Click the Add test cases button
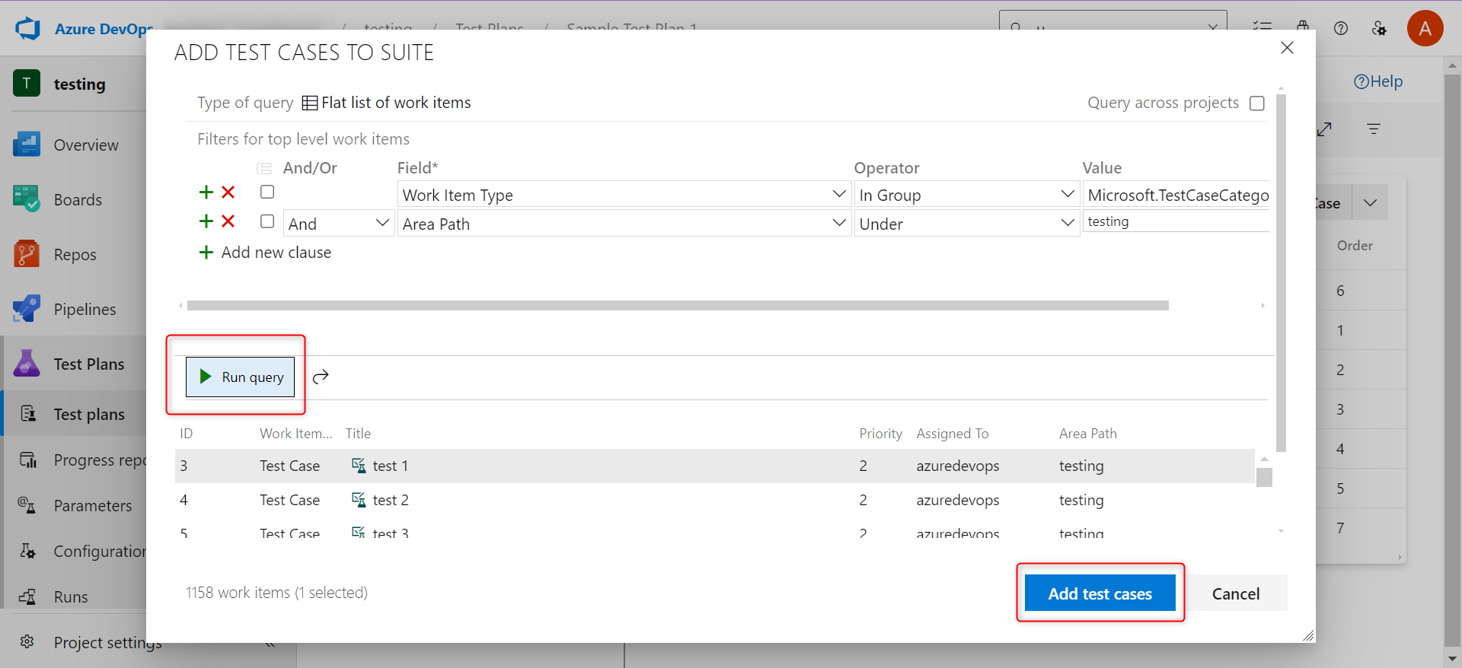Image resolution: width=1462 pixels, height=668 pixels. [x=1100, y=593]
